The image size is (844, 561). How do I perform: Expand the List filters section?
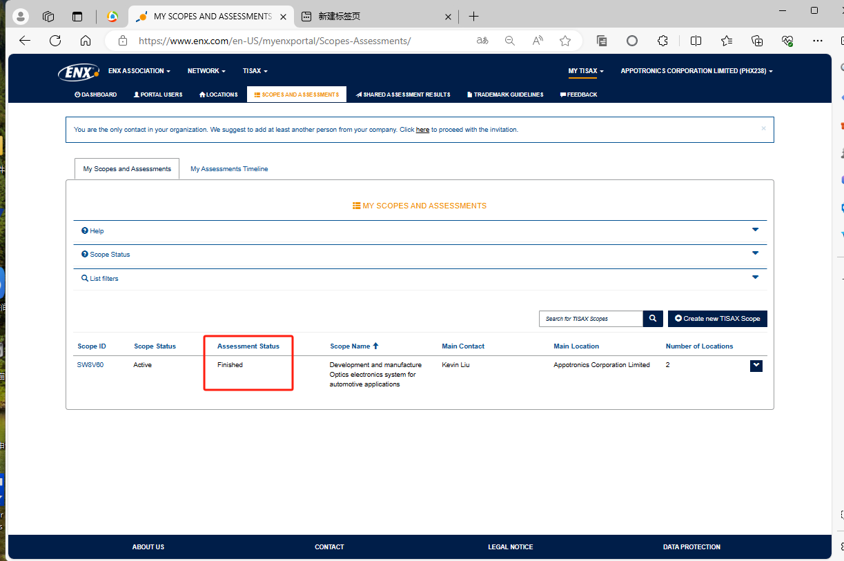[420, 279]
